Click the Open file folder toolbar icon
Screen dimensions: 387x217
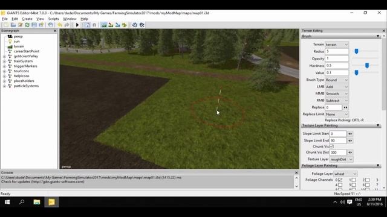coord(13,25)
